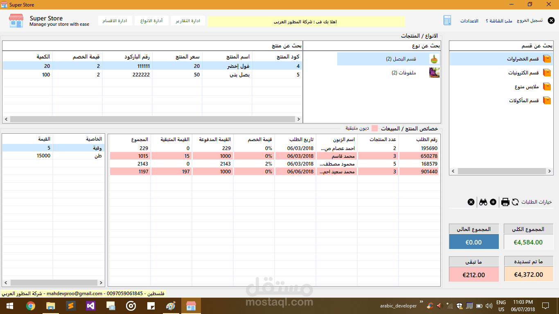Open ادارة الاقسام management screen
559x314 pixels.
click(116, 20)
